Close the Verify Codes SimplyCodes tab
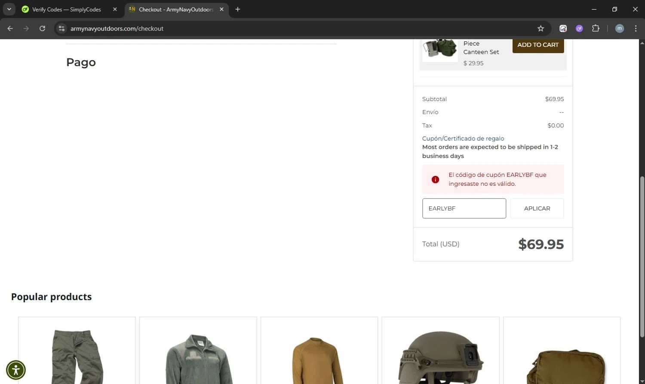 pos(115,9)
